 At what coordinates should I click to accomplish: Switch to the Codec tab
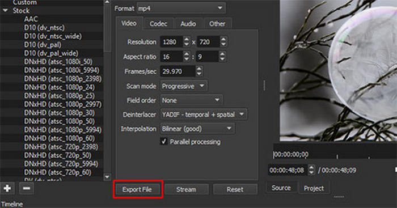pos(158,24)
